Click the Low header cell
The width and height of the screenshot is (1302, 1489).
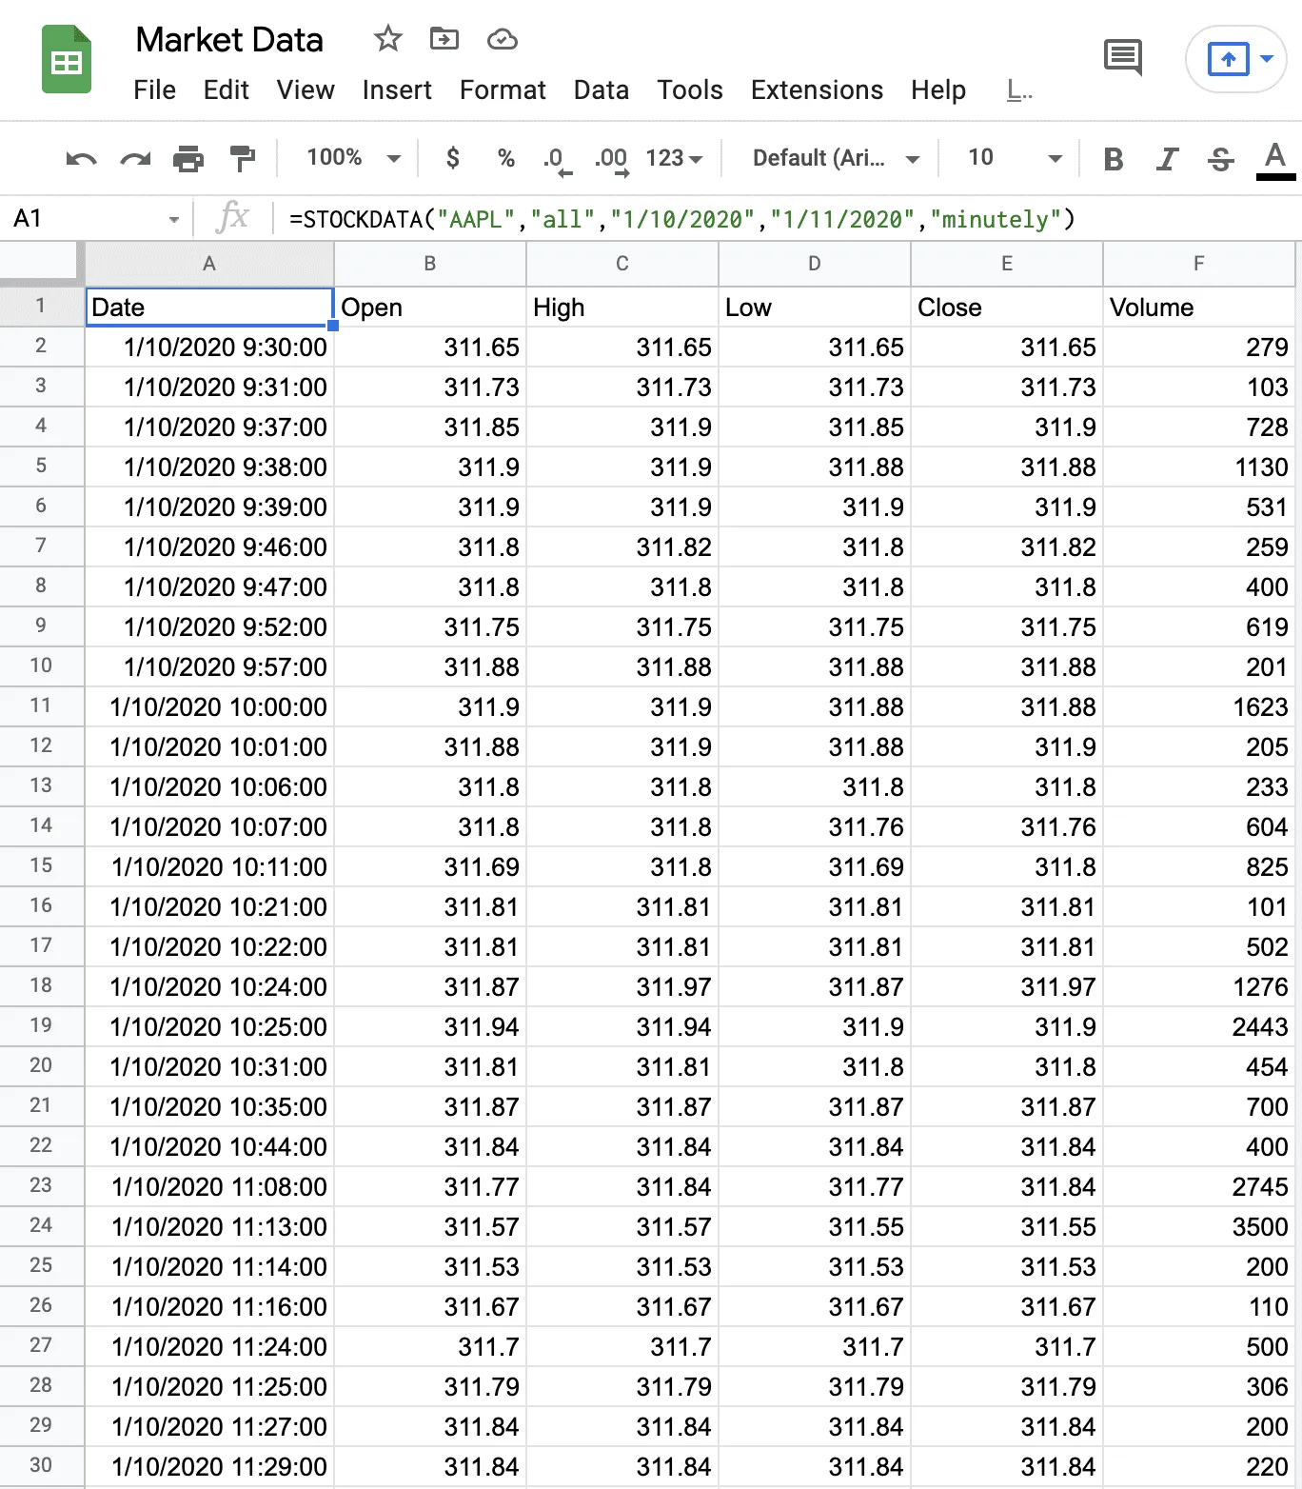(x=815, y=307)
